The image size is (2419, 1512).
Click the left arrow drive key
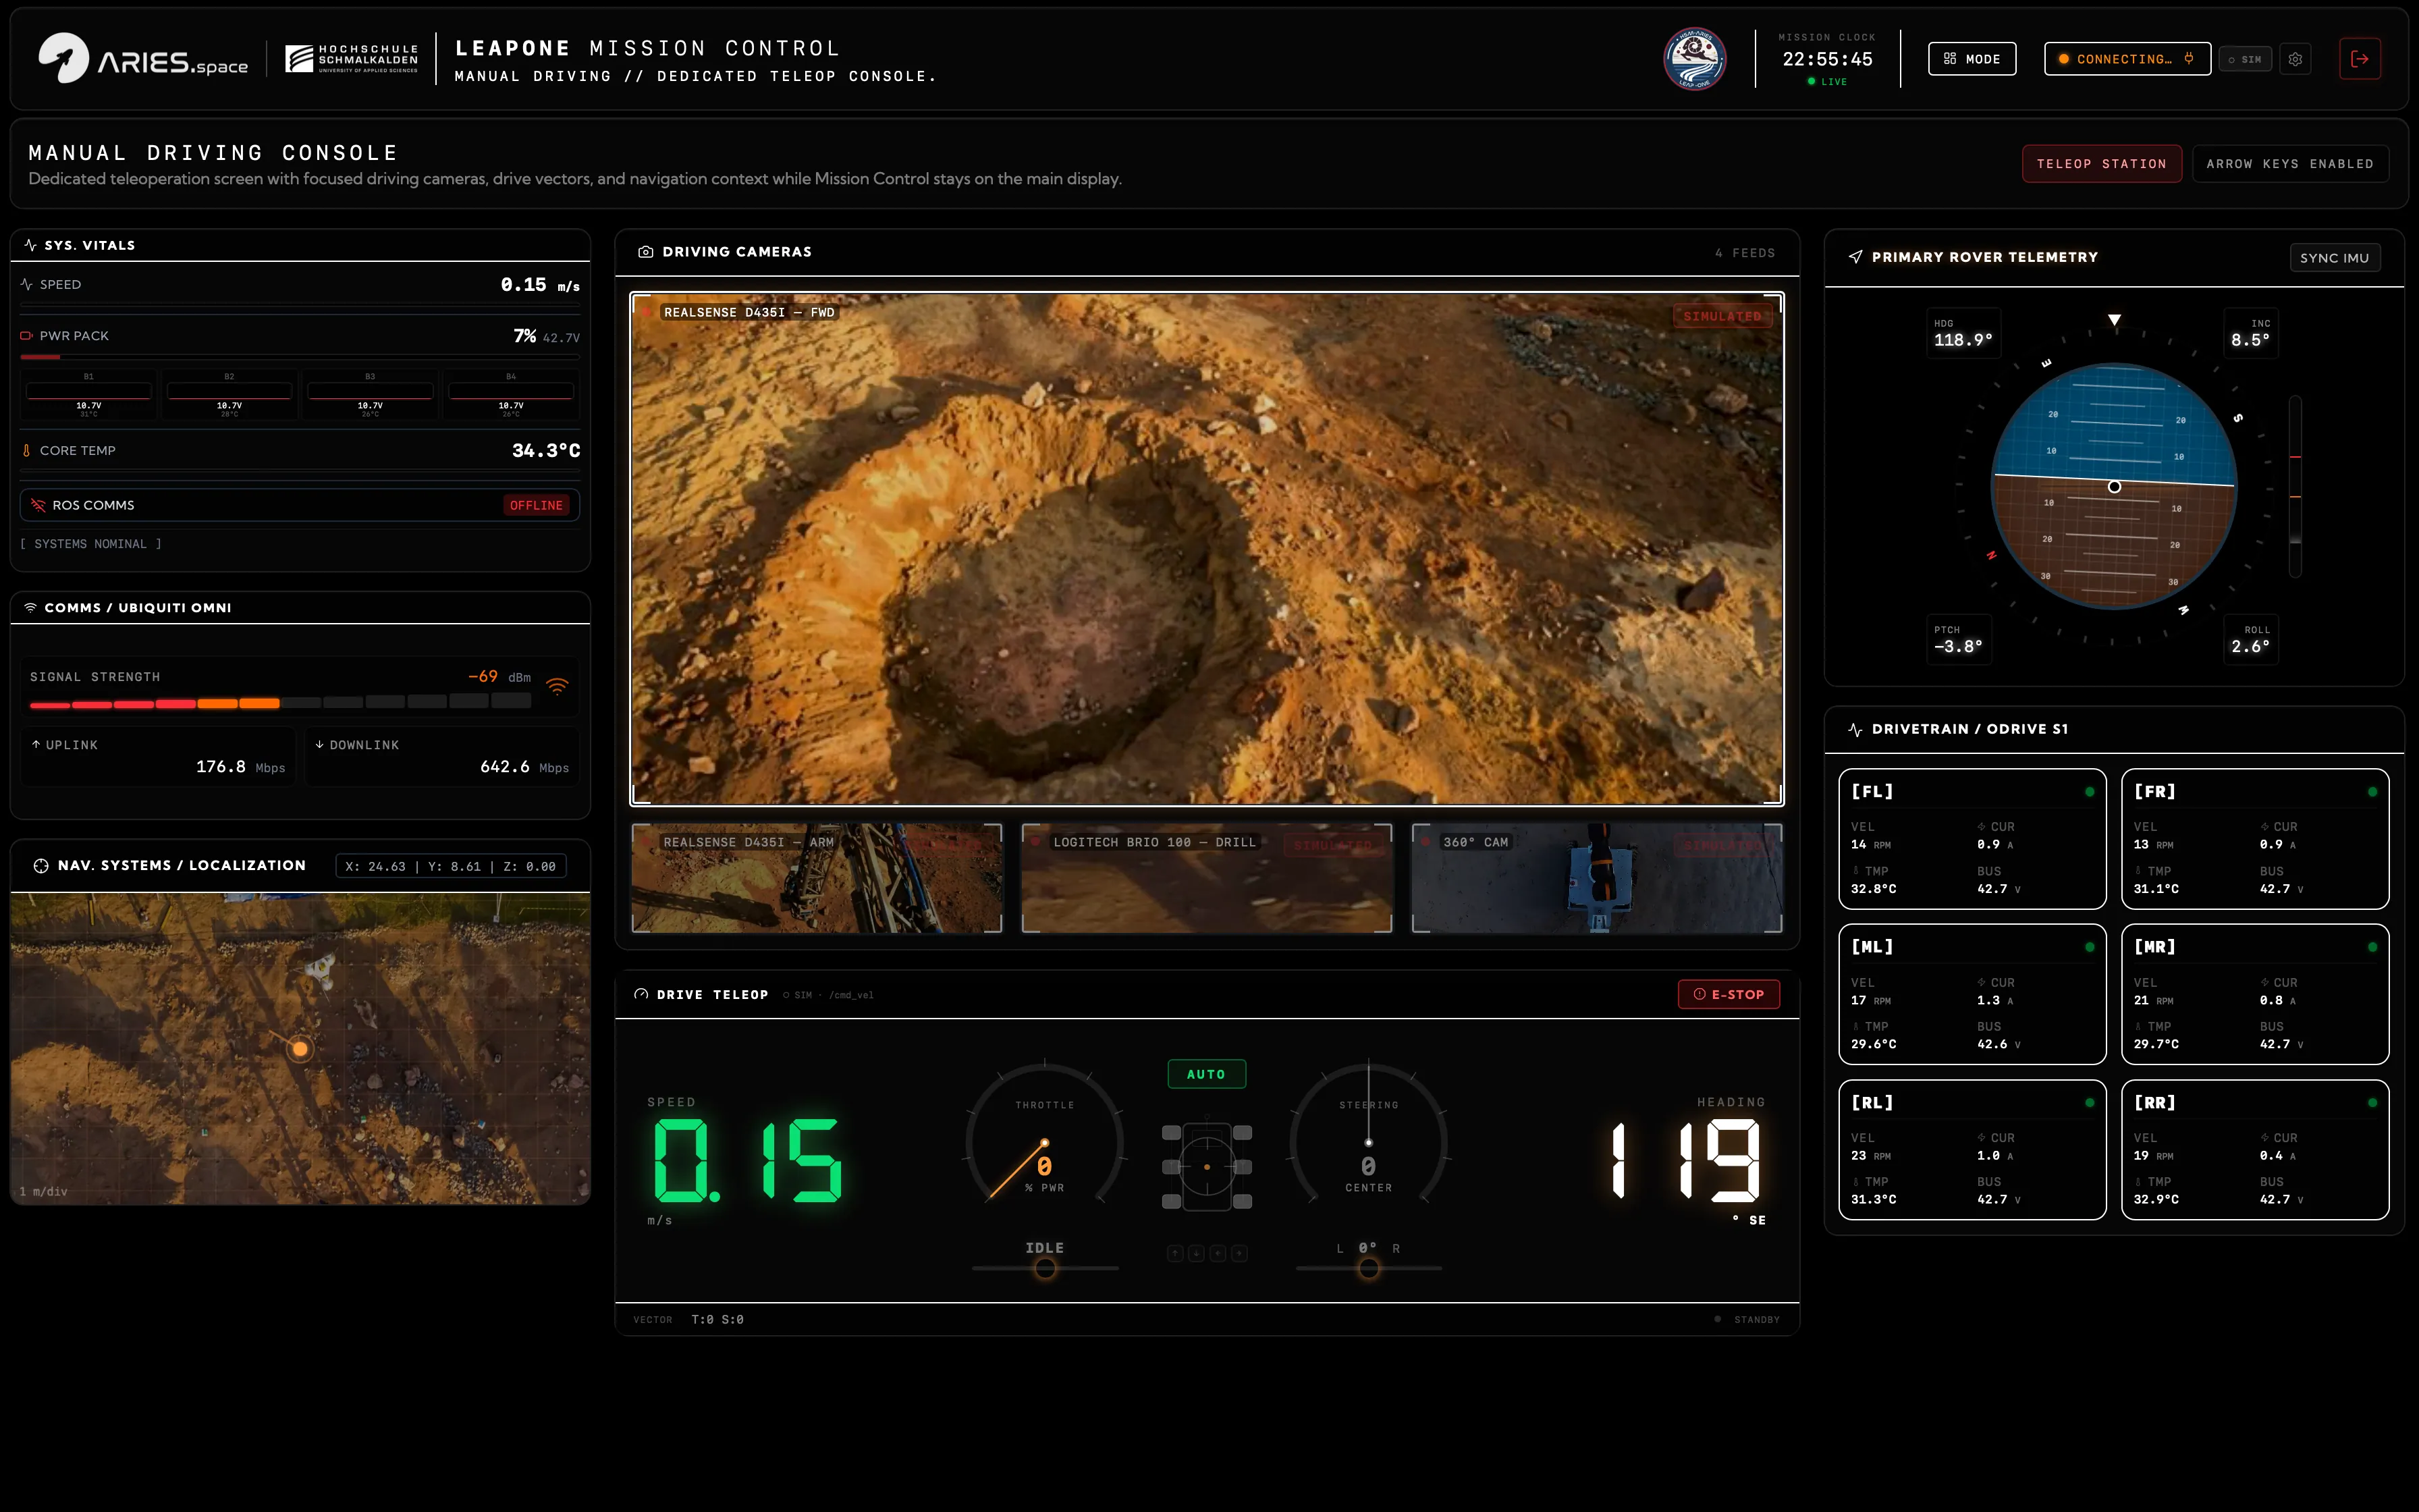pos(1218,1253)
